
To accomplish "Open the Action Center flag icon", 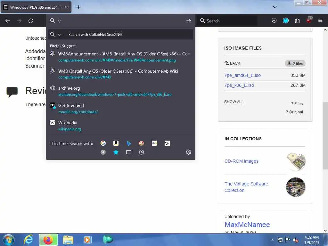I will click(x=288, y=240).
